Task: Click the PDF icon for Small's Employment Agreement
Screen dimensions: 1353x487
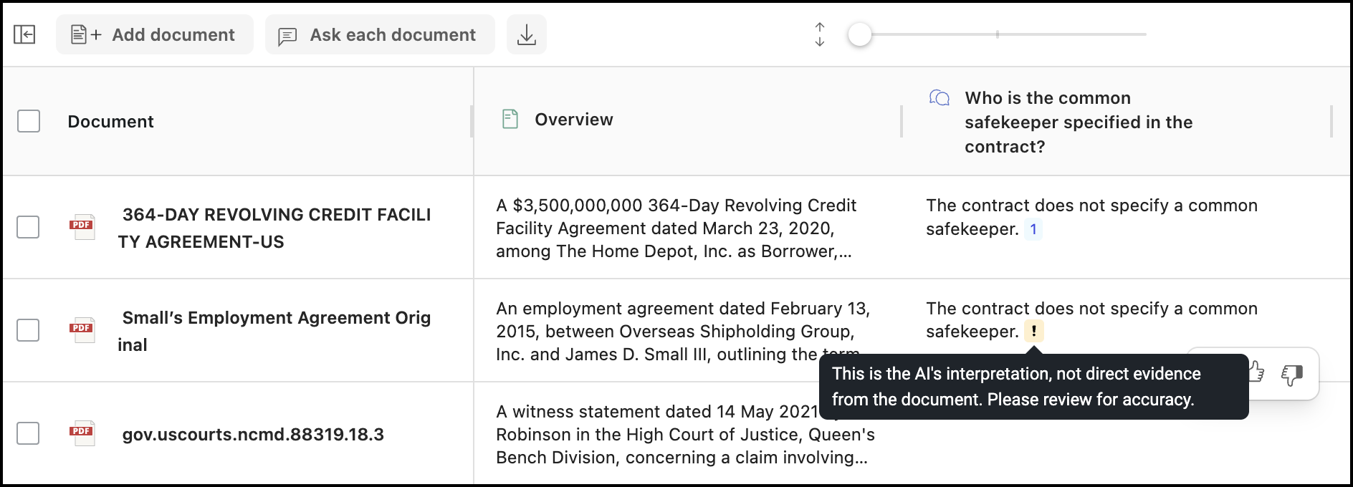Action: pos(82,329)
